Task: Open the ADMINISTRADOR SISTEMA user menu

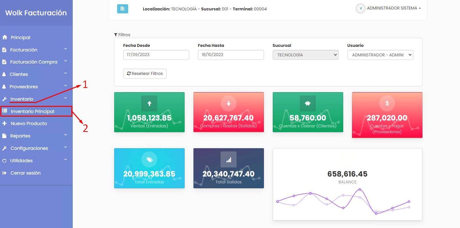Action: (394, 8)
